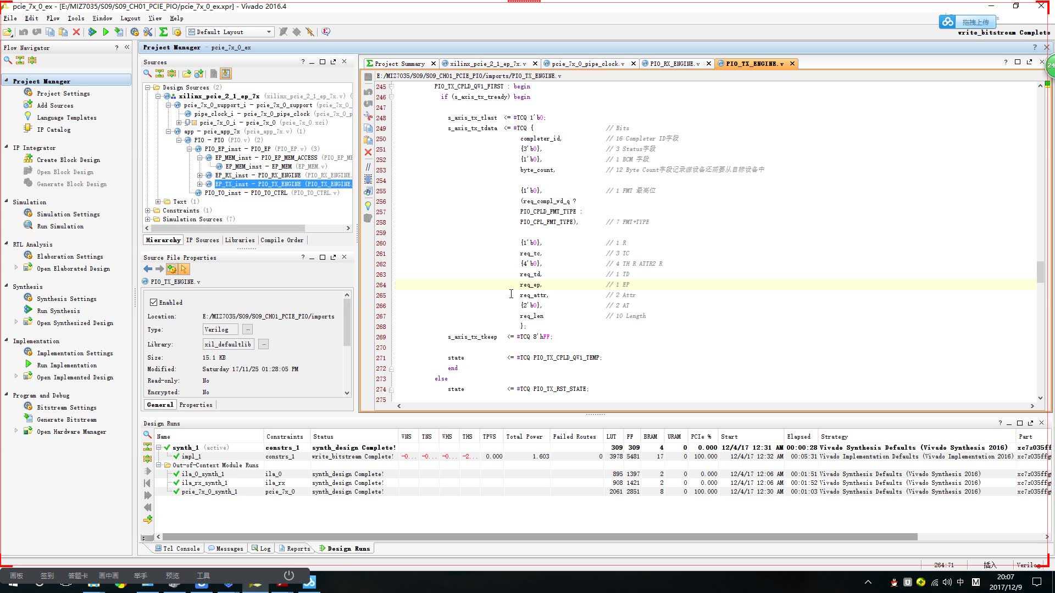The width and height of the screenshot is (1055, 593).
Task: Click the search magnifier in Sources panel toolbar
Action: (x=147, y=74)
